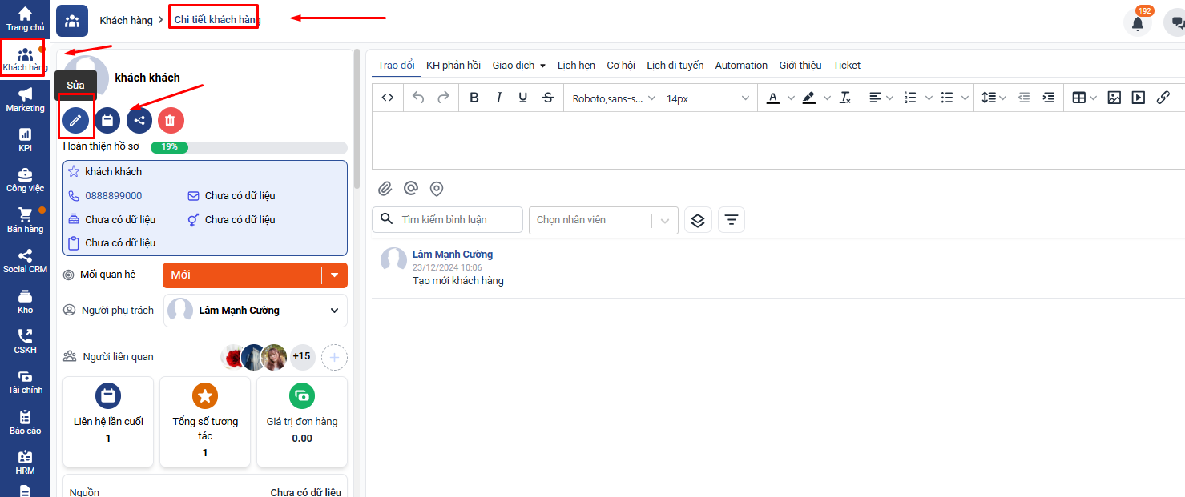Click the red trash delete customer icon

(171, 121)
